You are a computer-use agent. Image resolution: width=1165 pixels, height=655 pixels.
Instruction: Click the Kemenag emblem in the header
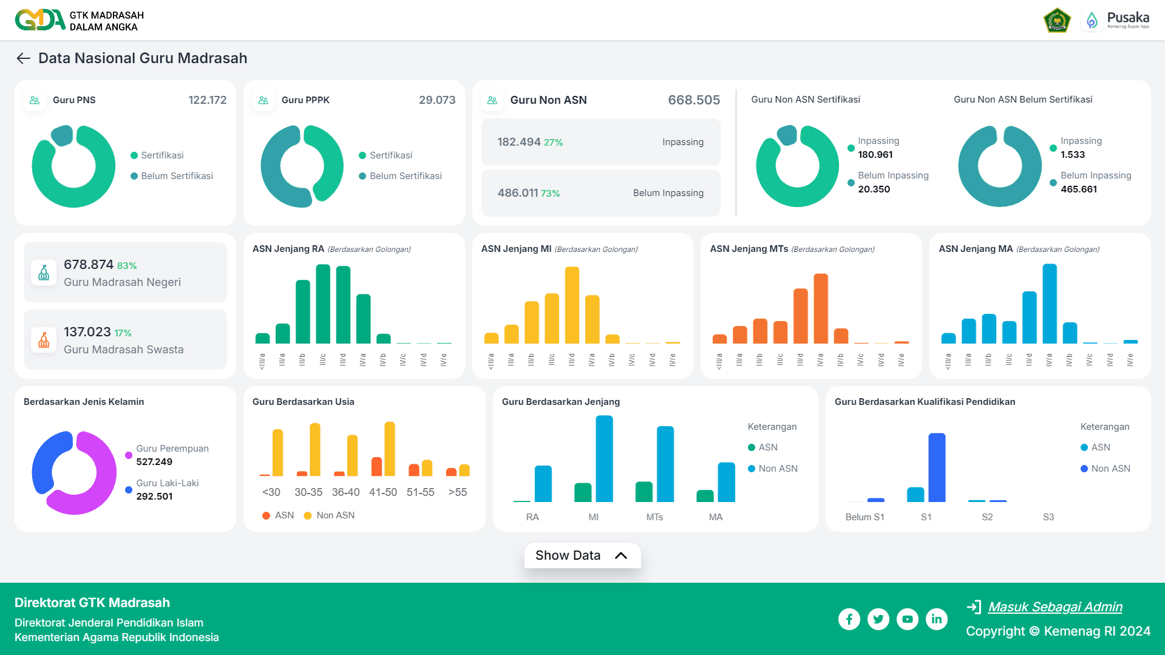tap(1057, 19)
